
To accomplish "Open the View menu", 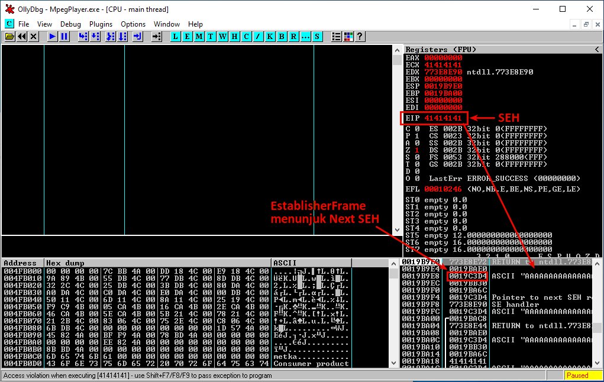I will (x=45, y=24).
